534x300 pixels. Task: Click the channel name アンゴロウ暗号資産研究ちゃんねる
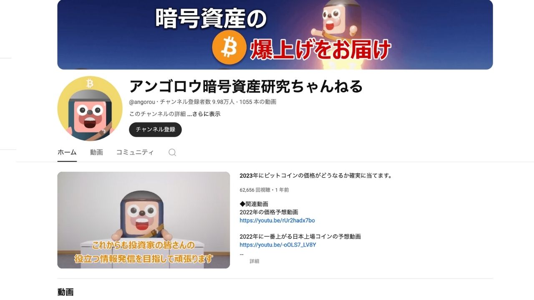(246, 86)
